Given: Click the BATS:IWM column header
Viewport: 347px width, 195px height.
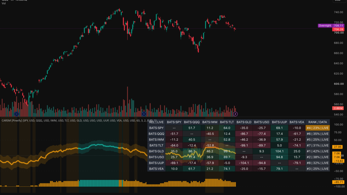Looking at the screenshot, I should click(x=209, y=122).
